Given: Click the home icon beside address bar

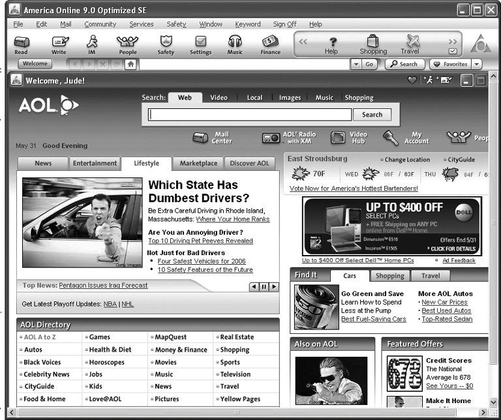Looking at the screenshot, I should pos(130,64).
